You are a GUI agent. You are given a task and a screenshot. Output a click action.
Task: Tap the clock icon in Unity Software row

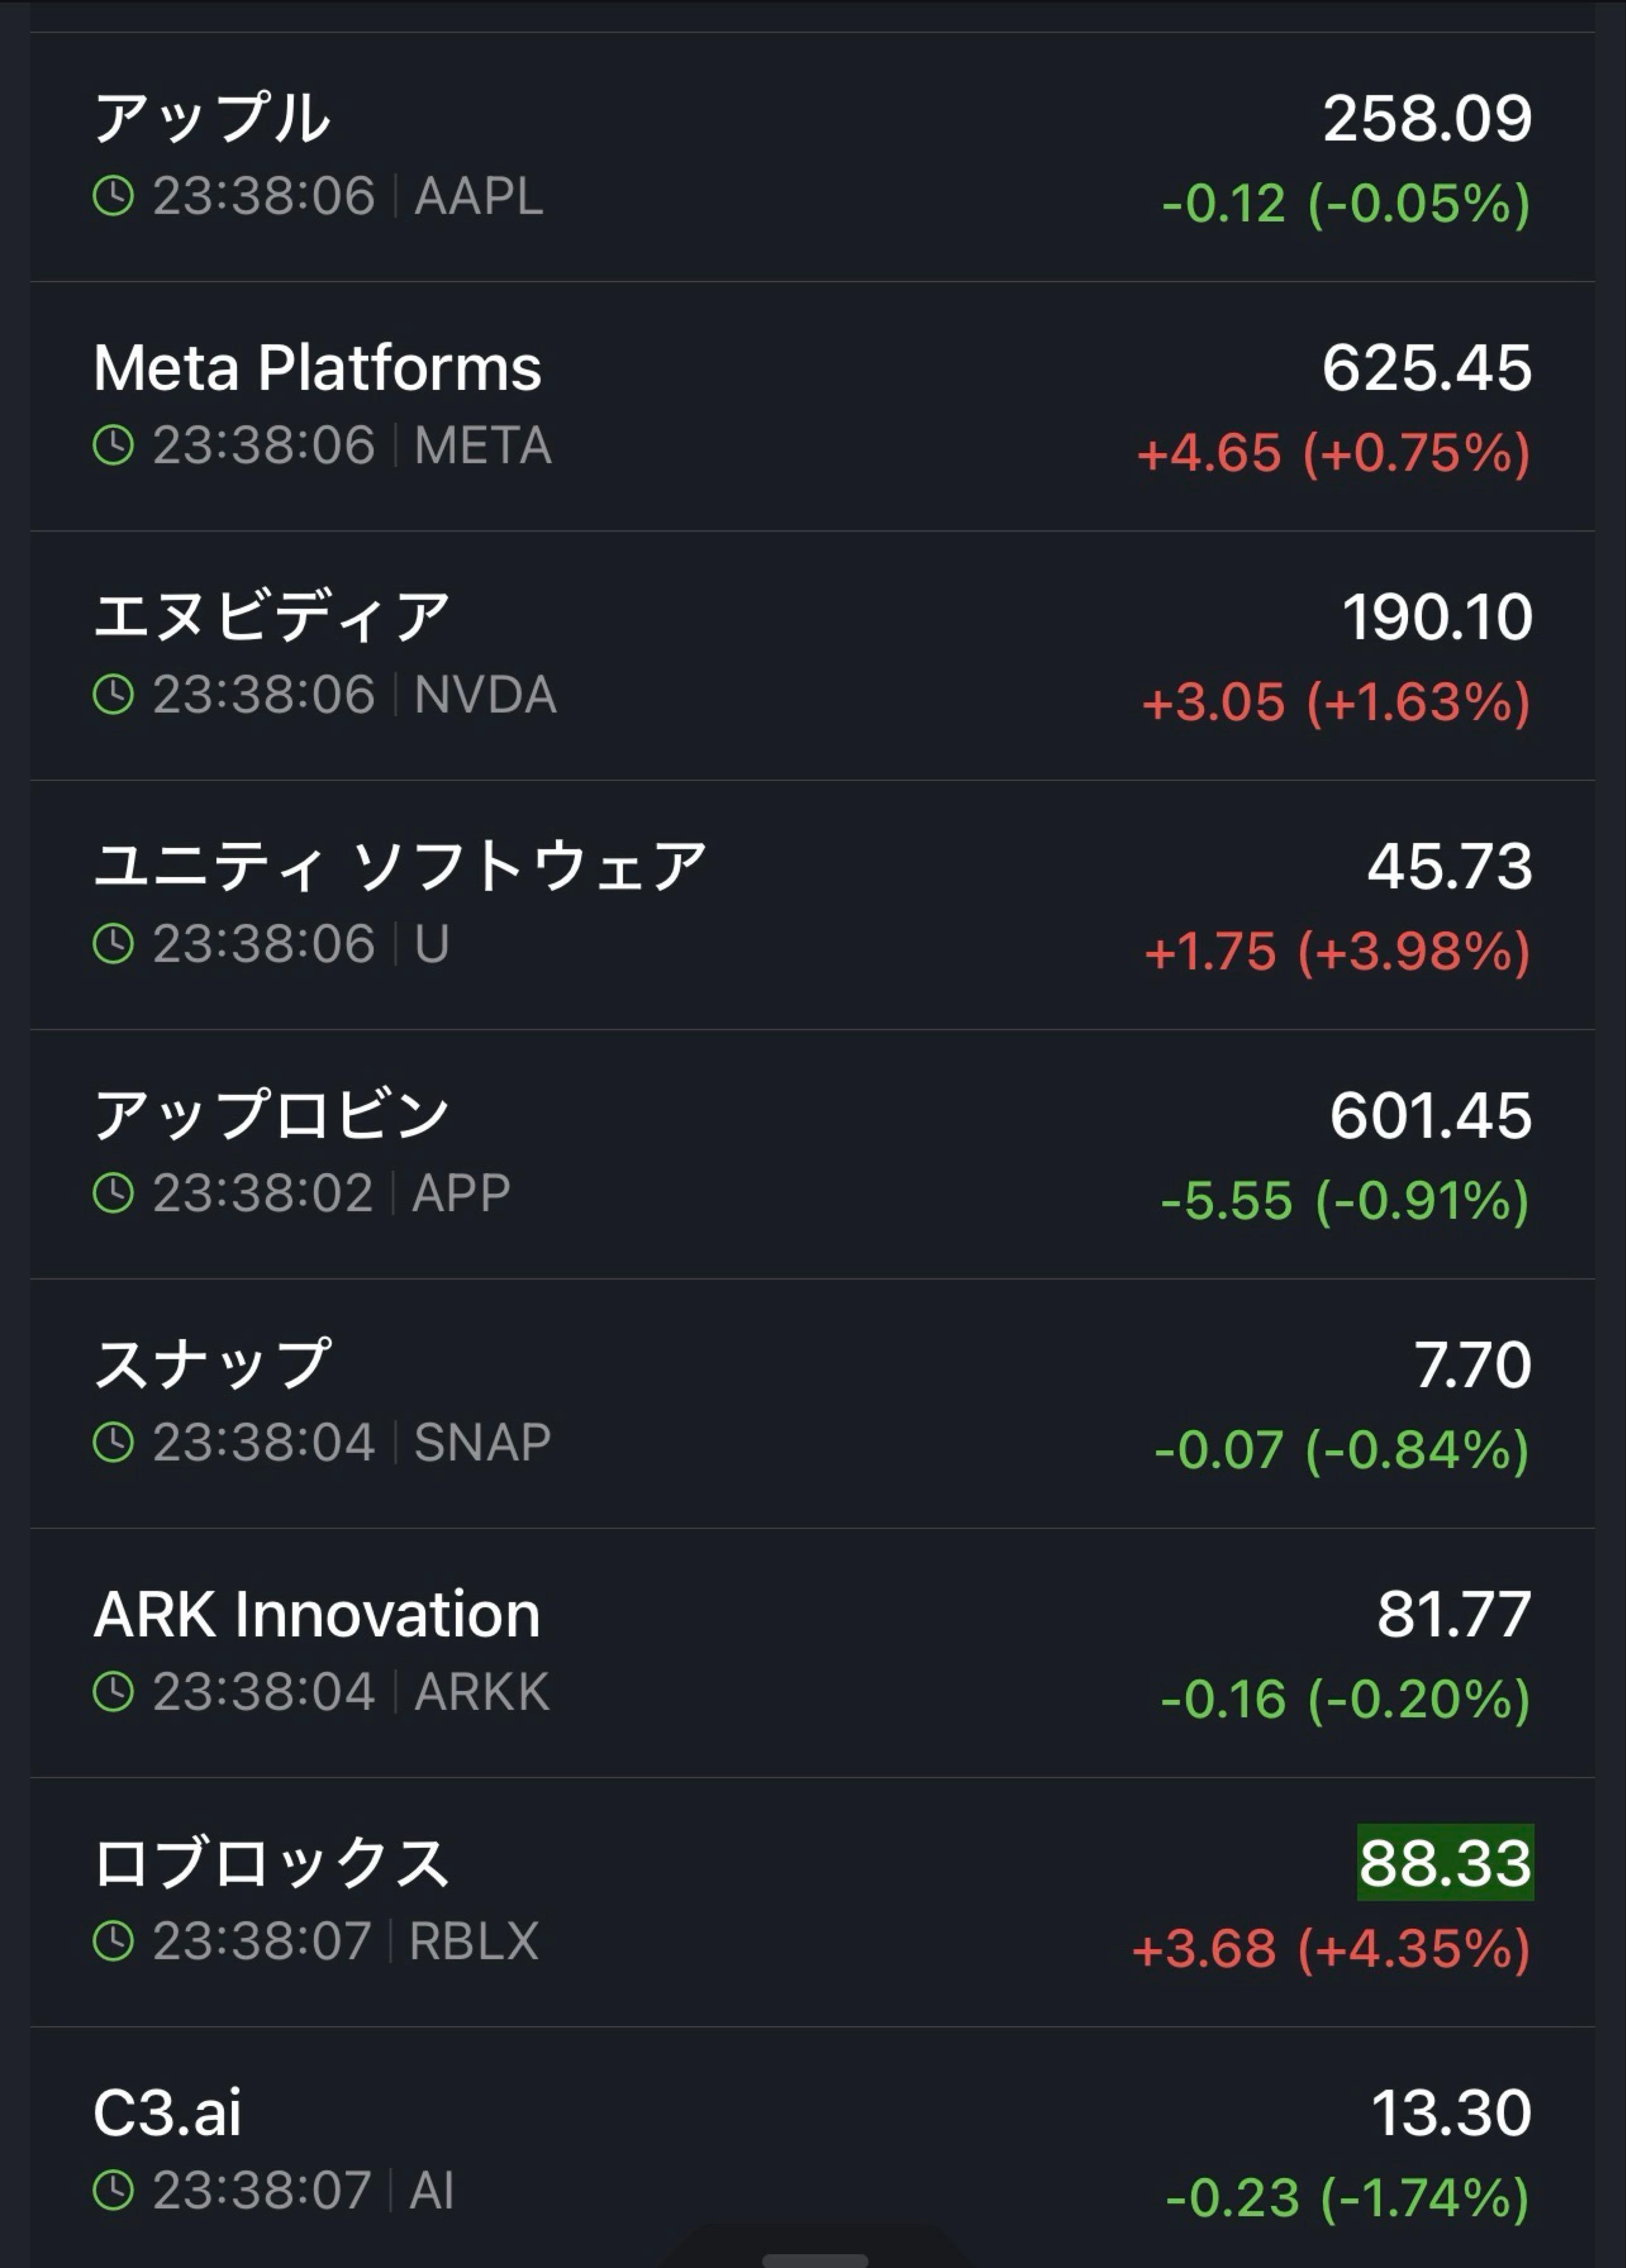(113, 943)
